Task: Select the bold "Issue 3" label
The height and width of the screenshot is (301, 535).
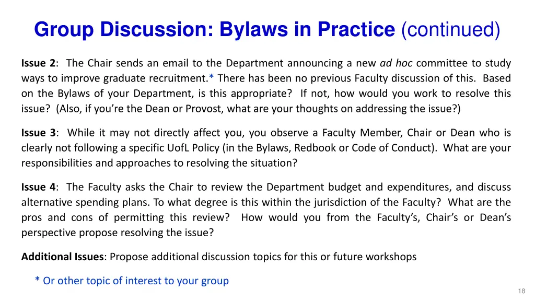Action: coord(39,133)
